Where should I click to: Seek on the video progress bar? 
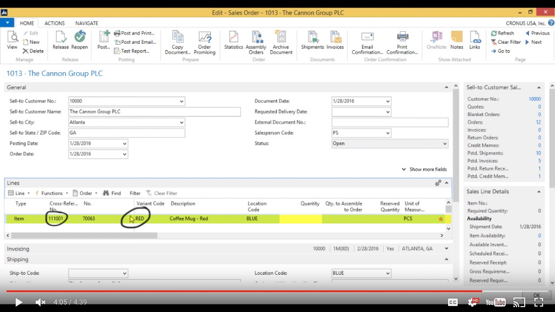click(278, 291)
